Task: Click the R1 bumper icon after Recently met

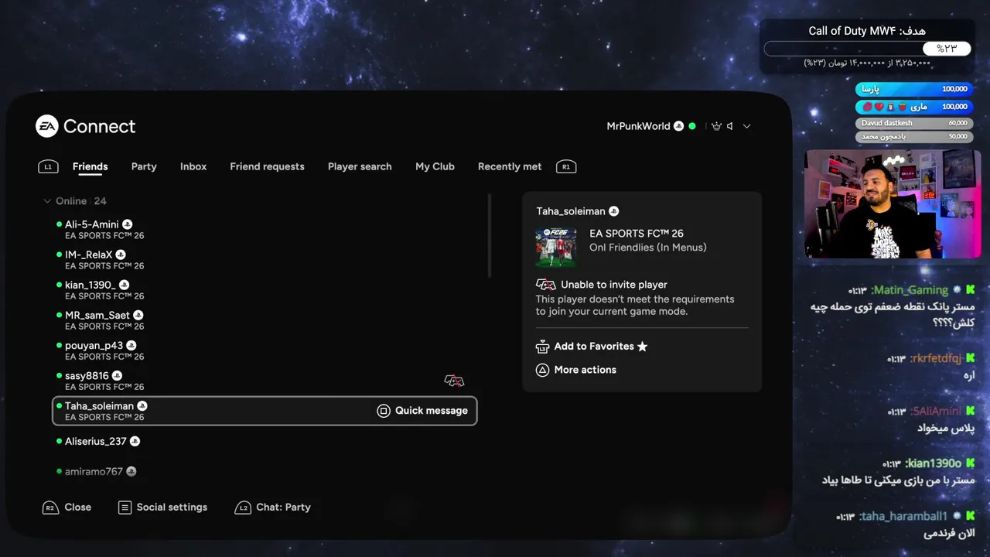Action: pyautogui.click(x=566, y=166)
